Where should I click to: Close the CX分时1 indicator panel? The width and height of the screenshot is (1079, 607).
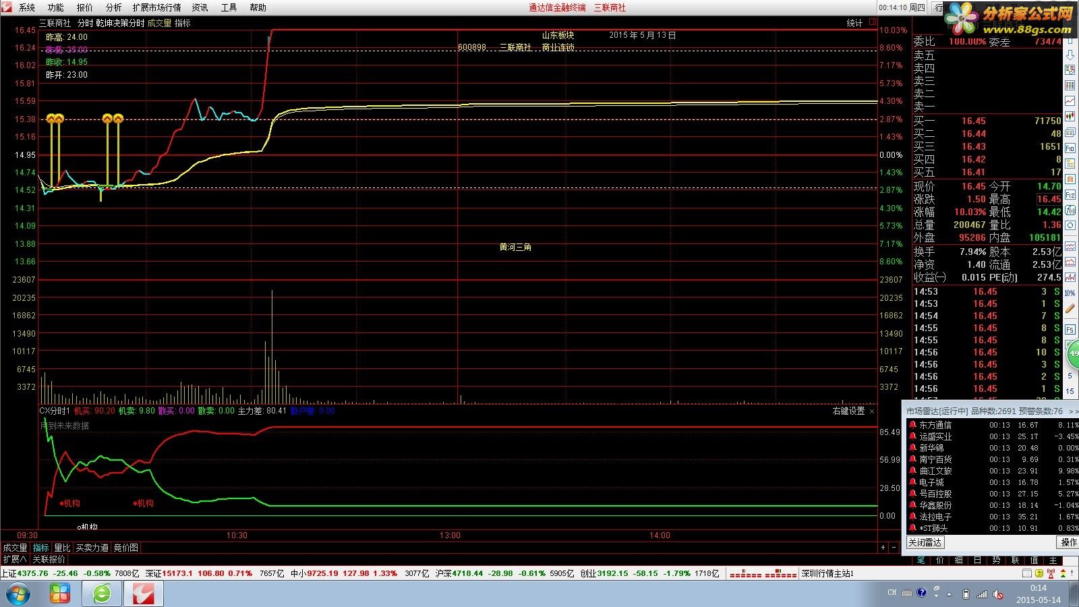coord(872,411)
